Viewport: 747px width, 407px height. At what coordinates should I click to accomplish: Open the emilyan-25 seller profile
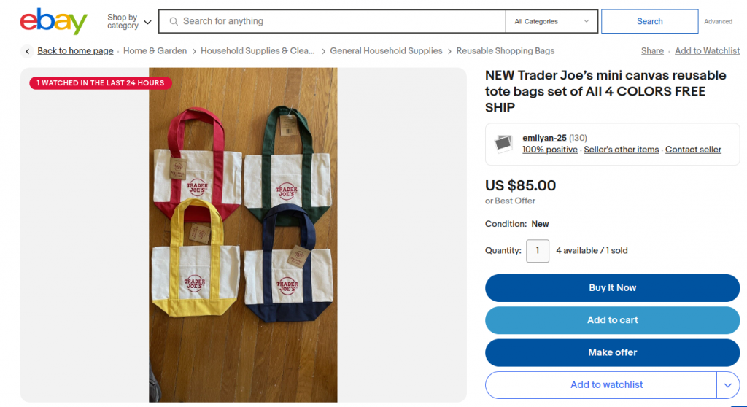tap(544, 138)
